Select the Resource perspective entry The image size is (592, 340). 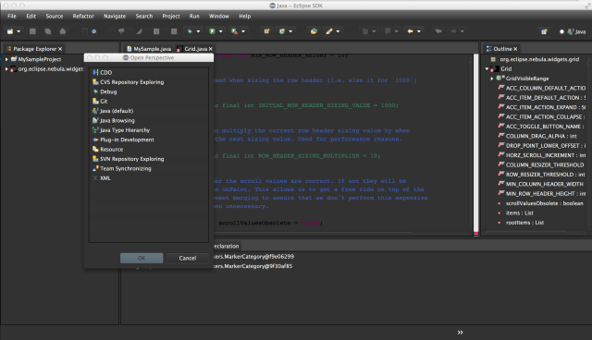[108, 150]
